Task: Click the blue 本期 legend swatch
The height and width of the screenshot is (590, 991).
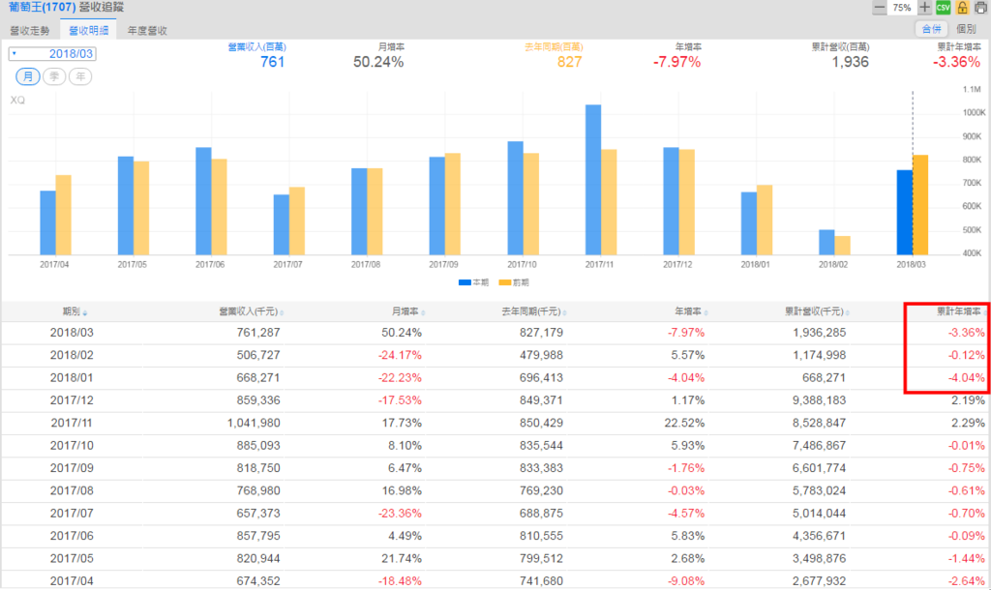Action: [465, 283]
